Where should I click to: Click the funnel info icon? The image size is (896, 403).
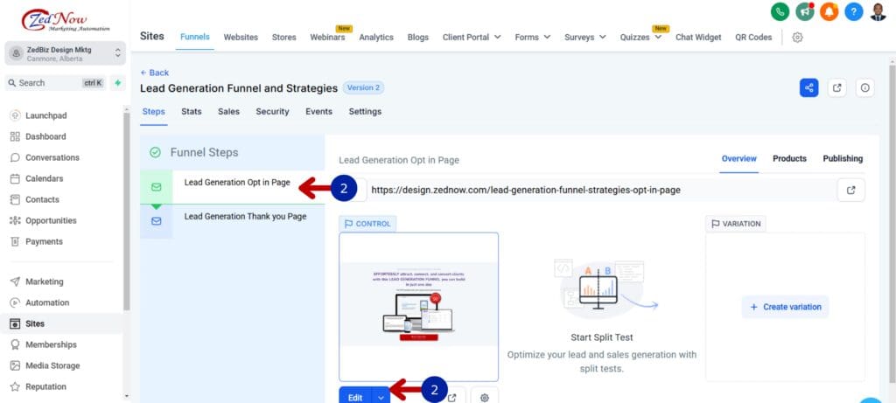click(x=865, y=88)
